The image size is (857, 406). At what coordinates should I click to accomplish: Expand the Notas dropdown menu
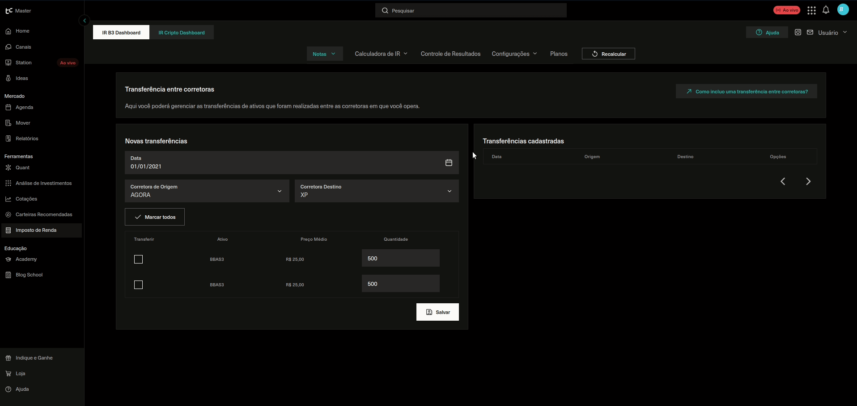pyautogui.click(x=325, y=54)
